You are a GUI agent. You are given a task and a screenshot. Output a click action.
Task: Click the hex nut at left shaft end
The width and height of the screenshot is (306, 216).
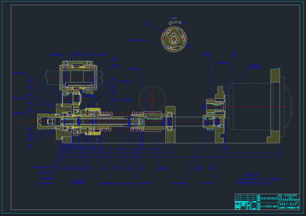[51, 121]
